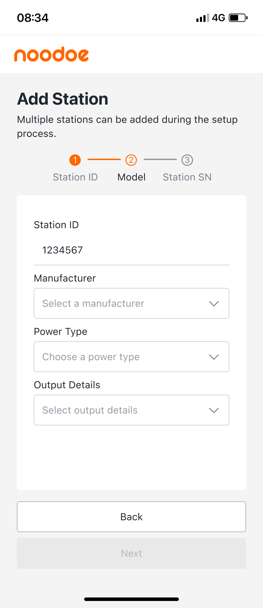Click step 1 circle icon
This screenshot has height=608, width=263.
(x=75, y=160)
